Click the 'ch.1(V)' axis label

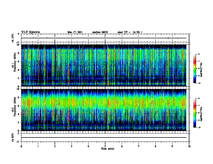(13, 38)
